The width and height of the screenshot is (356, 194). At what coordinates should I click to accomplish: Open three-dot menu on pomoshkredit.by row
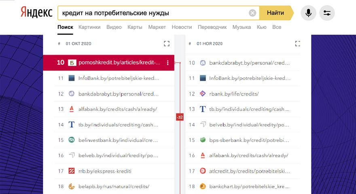[168, 63]
